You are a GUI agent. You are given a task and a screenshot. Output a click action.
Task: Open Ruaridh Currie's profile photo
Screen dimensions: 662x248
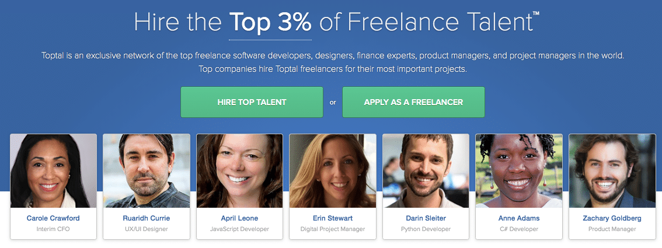point(147,171)
